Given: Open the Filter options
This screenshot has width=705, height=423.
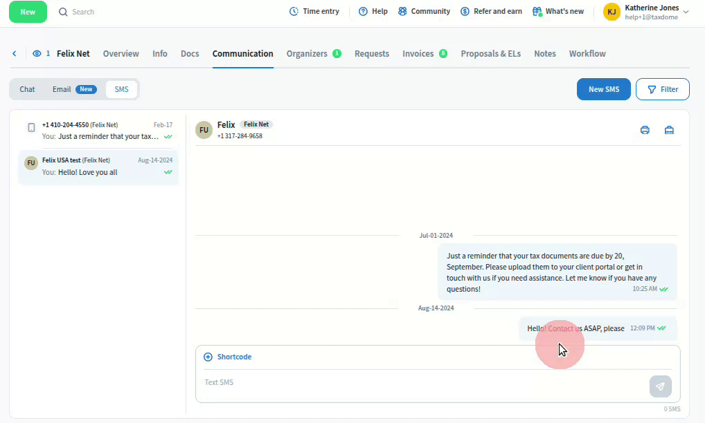Looking at the screenshot, I should point(662,89).
